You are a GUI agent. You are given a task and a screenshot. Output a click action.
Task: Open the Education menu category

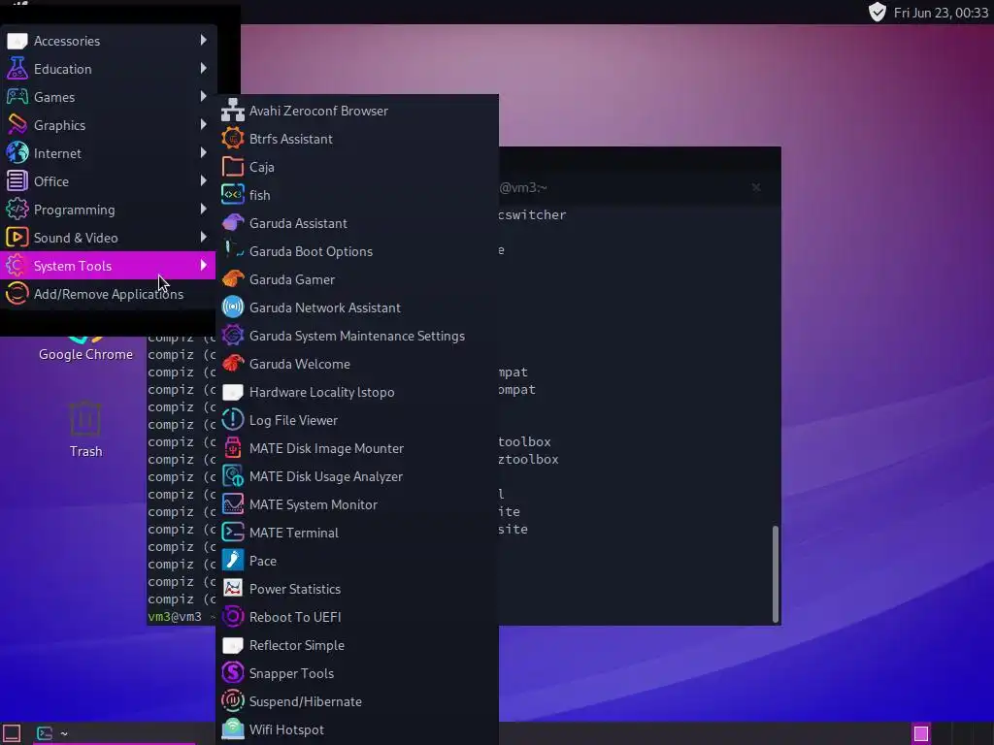[108, 69]
